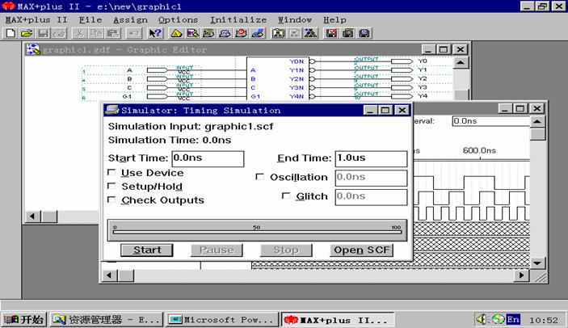
Task: Click the Open SCF button
Action: tap(361, 250)
